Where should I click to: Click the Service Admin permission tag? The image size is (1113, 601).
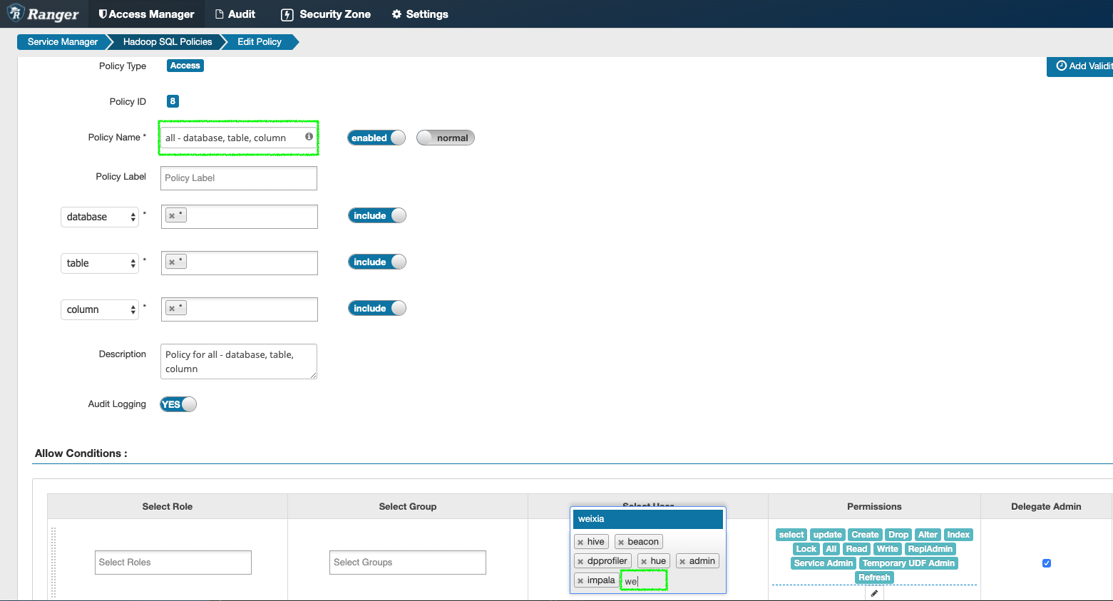click(824, 563)
